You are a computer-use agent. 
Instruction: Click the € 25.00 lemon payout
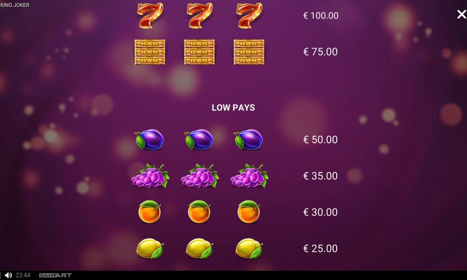pyautogui.click(x=320, y=248)
